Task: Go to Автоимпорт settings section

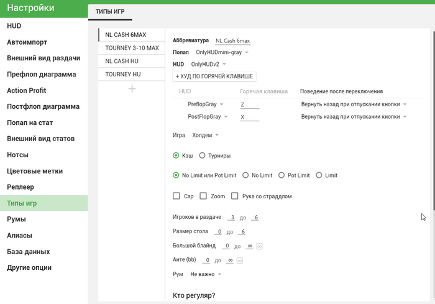Action: (x=27, y=42)
